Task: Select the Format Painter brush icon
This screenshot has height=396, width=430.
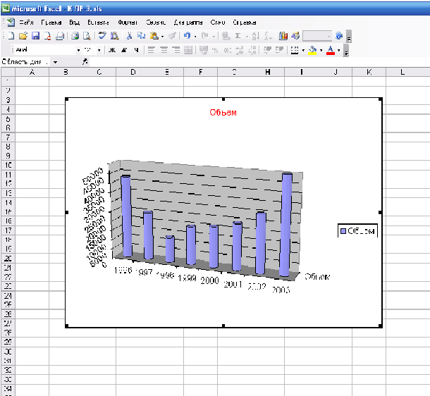Action: tap(172, 36)
